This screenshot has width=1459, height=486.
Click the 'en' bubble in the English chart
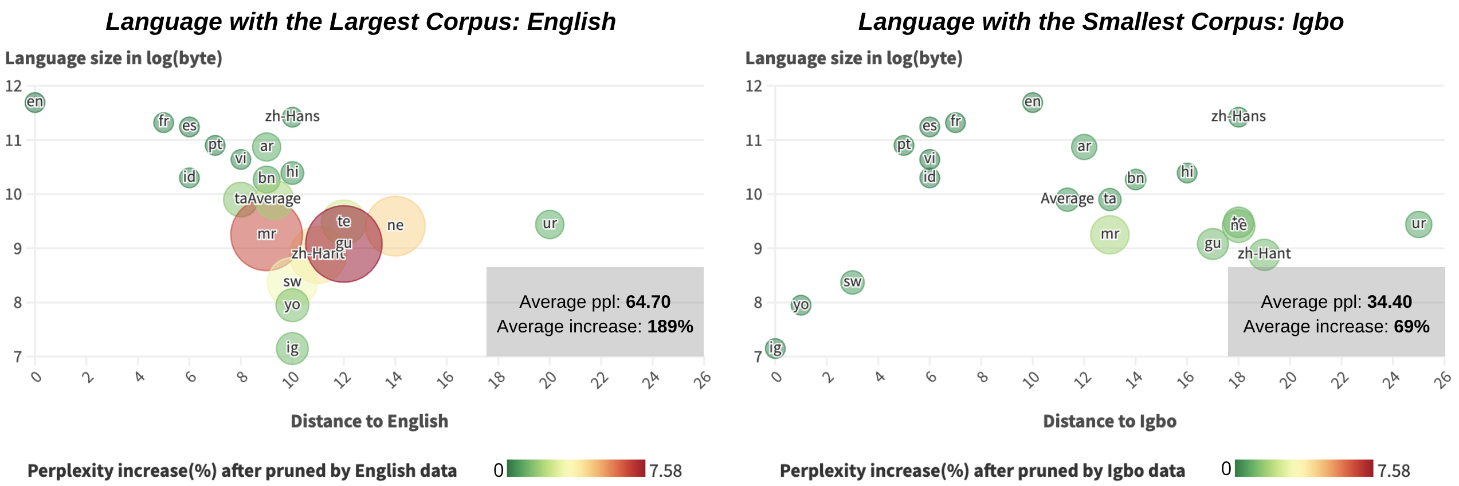tap(34, 102)
